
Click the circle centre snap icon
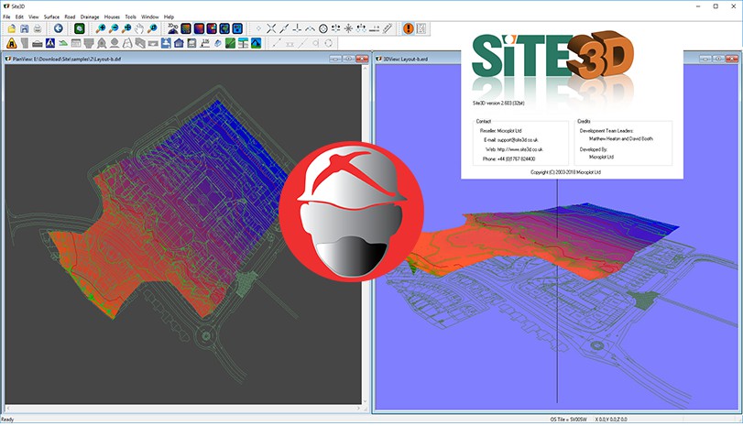[x=323, y=29]
